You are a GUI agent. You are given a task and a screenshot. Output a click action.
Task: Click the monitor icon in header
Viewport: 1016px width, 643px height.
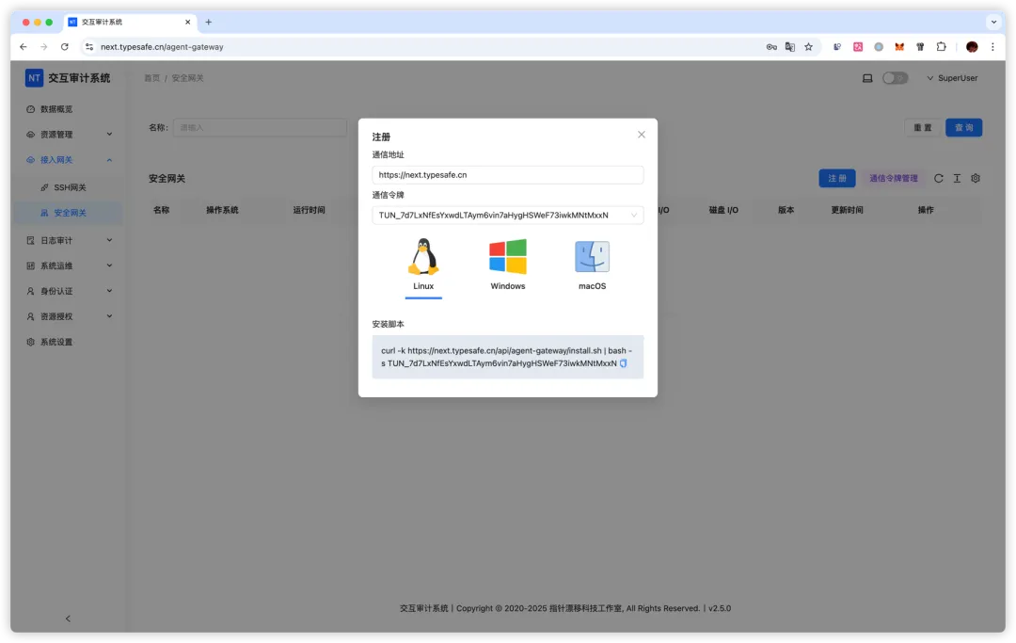[867, 78]
